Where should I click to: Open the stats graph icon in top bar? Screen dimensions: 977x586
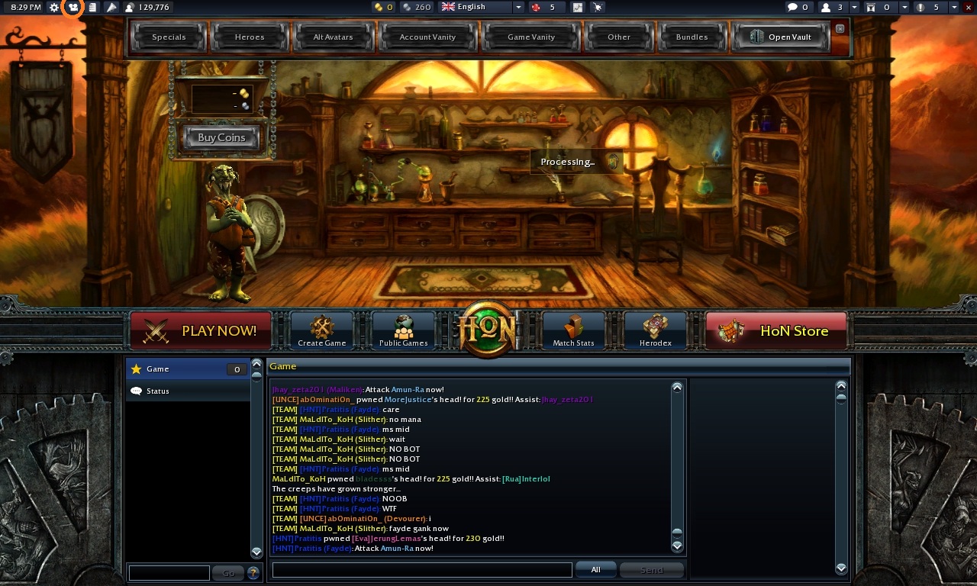578,7
